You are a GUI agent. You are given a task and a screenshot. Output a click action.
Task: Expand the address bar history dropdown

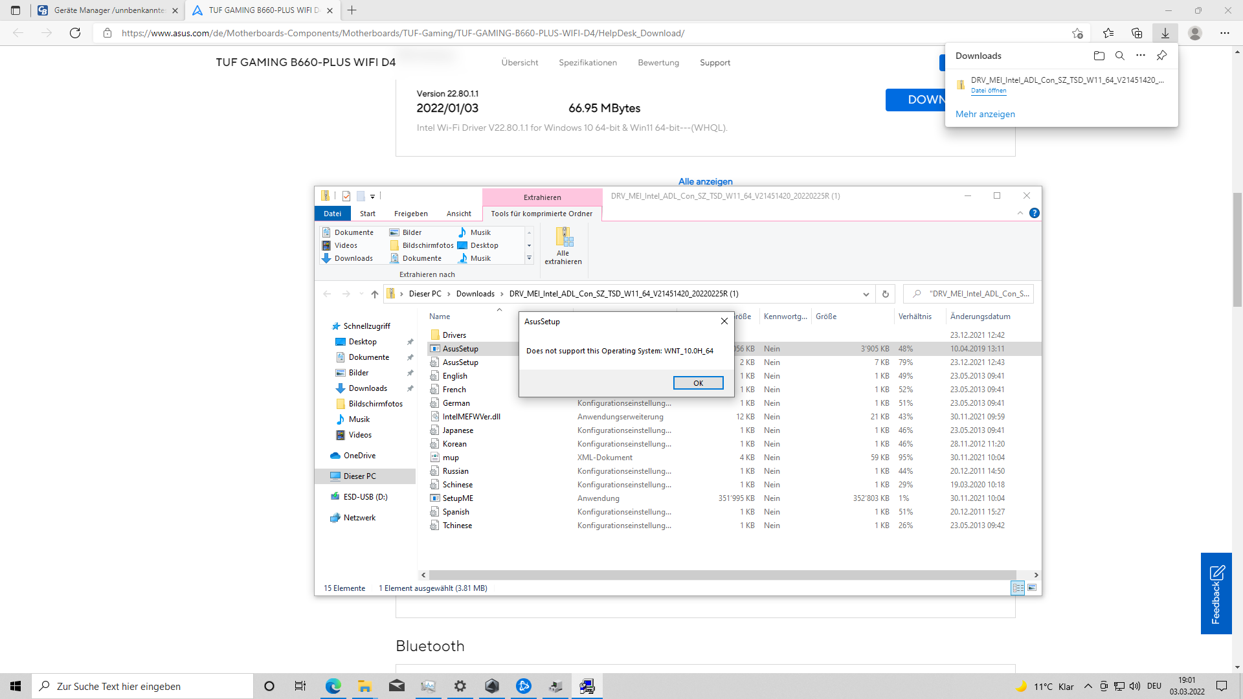pos(866,294)
